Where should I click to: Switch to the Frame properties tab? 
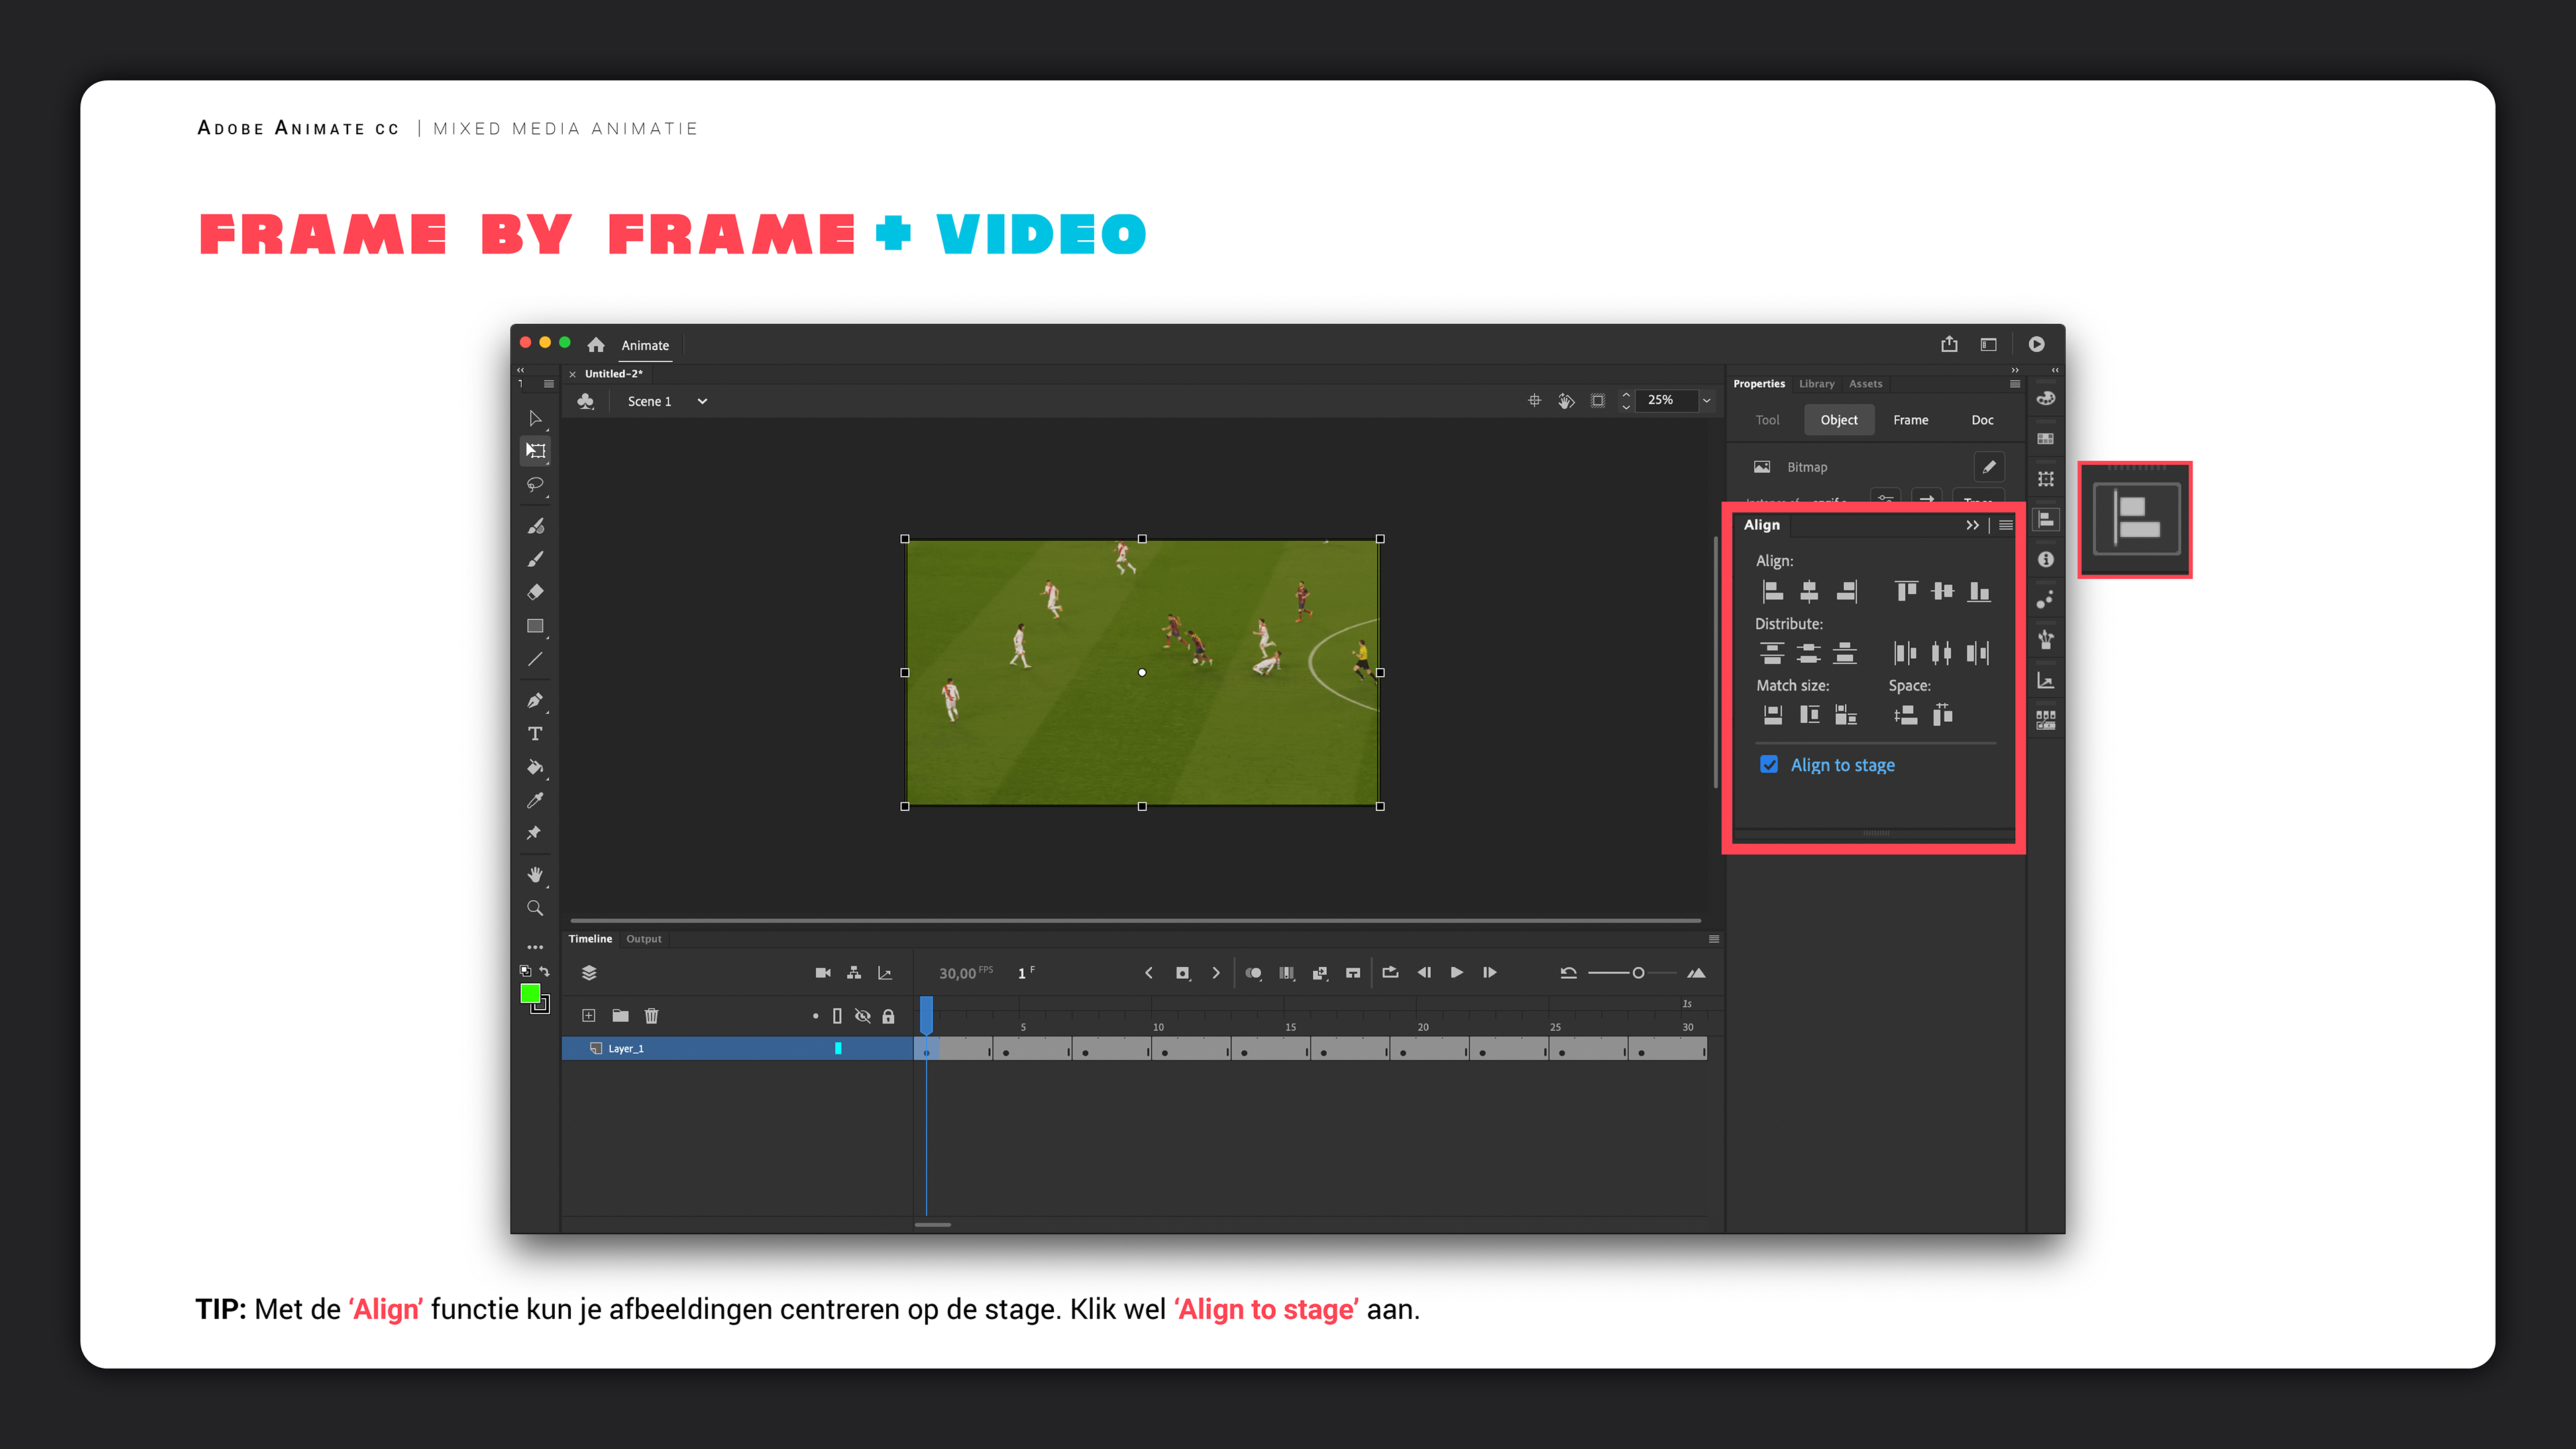(x=1910, y=420)
